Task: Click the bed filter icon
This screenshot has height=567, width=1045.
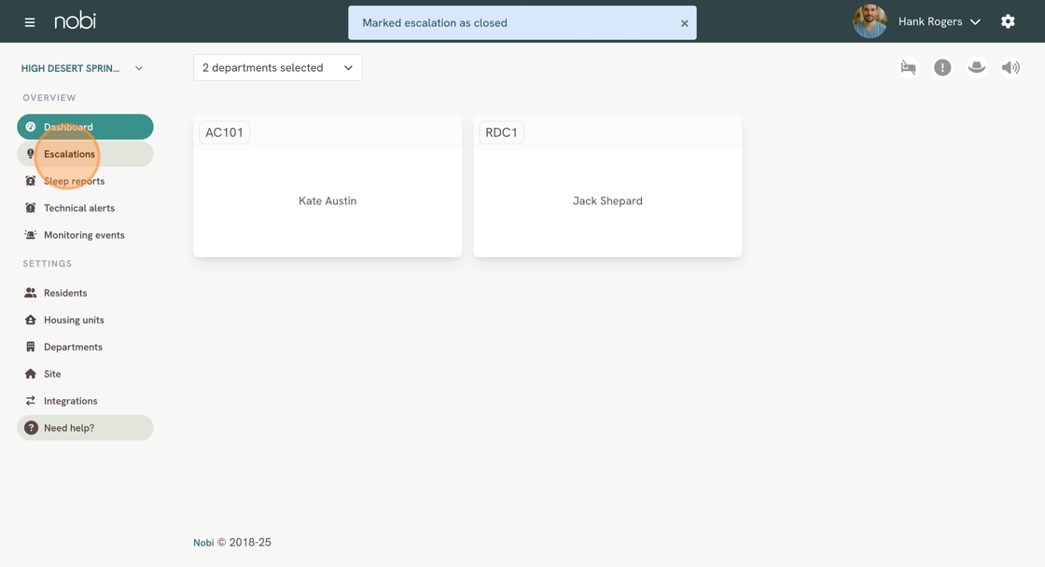Action: pos(909,67)
